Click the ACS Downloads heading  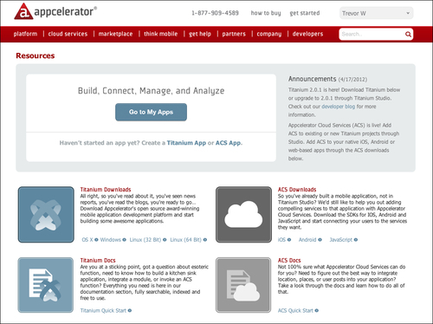(x=297, y=190)
